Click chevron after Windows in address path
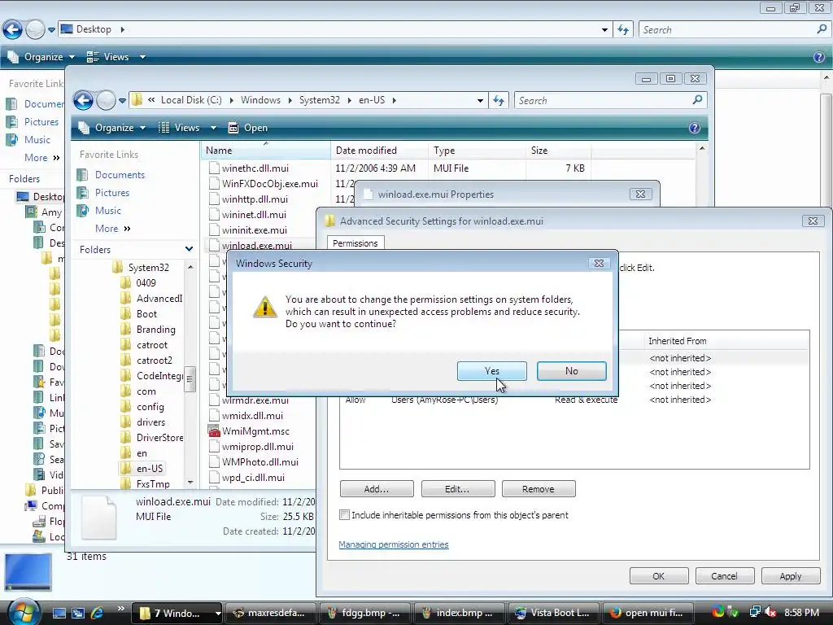Viewport: 833px width, 625px height. click(x=290, y=100)
